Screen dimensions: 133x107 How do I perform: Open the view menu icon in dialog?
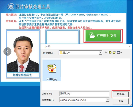[x=119, y=52]
